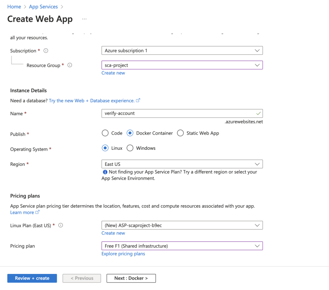The height and width of the screenshot is (290, 329).
Task: Go to the App Services breadcrumb
Action: pos(43,7)
